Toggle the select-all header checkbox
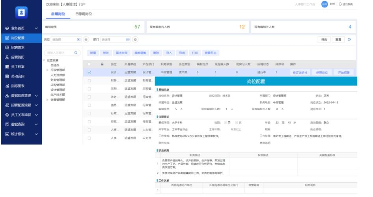The width and height of the screenshot is (373, 197). pyautogui.click(x=90, y=64)
